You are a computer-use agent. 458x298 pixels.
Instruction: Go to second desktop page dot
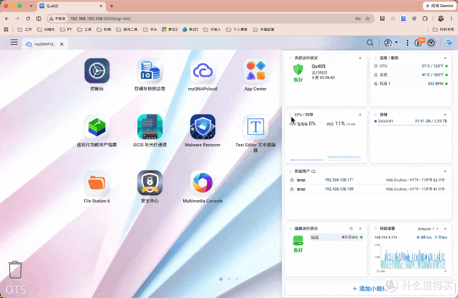228,279
